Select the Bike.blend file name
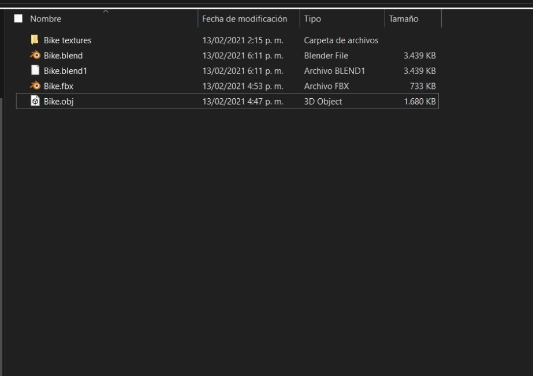The height and width of the screenshot is (376, 533). [x=63, y=55]
